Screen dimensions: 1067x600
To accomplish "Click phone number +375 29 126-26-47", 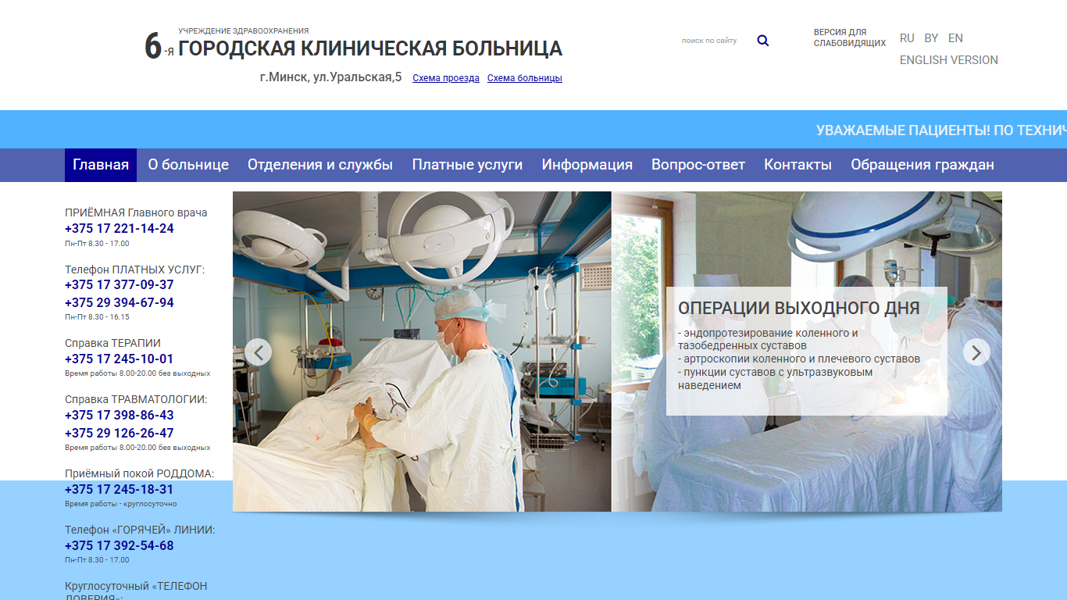I will (x=120, y=434).
